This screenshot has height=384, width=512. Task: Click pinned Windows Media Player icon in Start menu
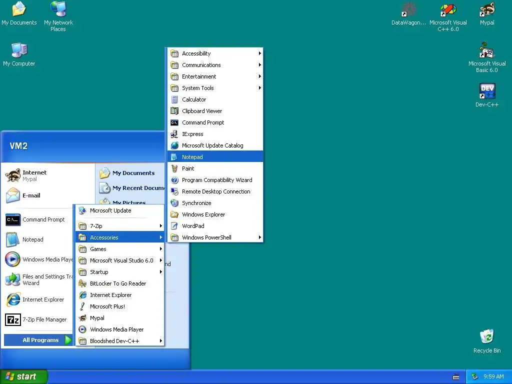[x=13, y=259]
